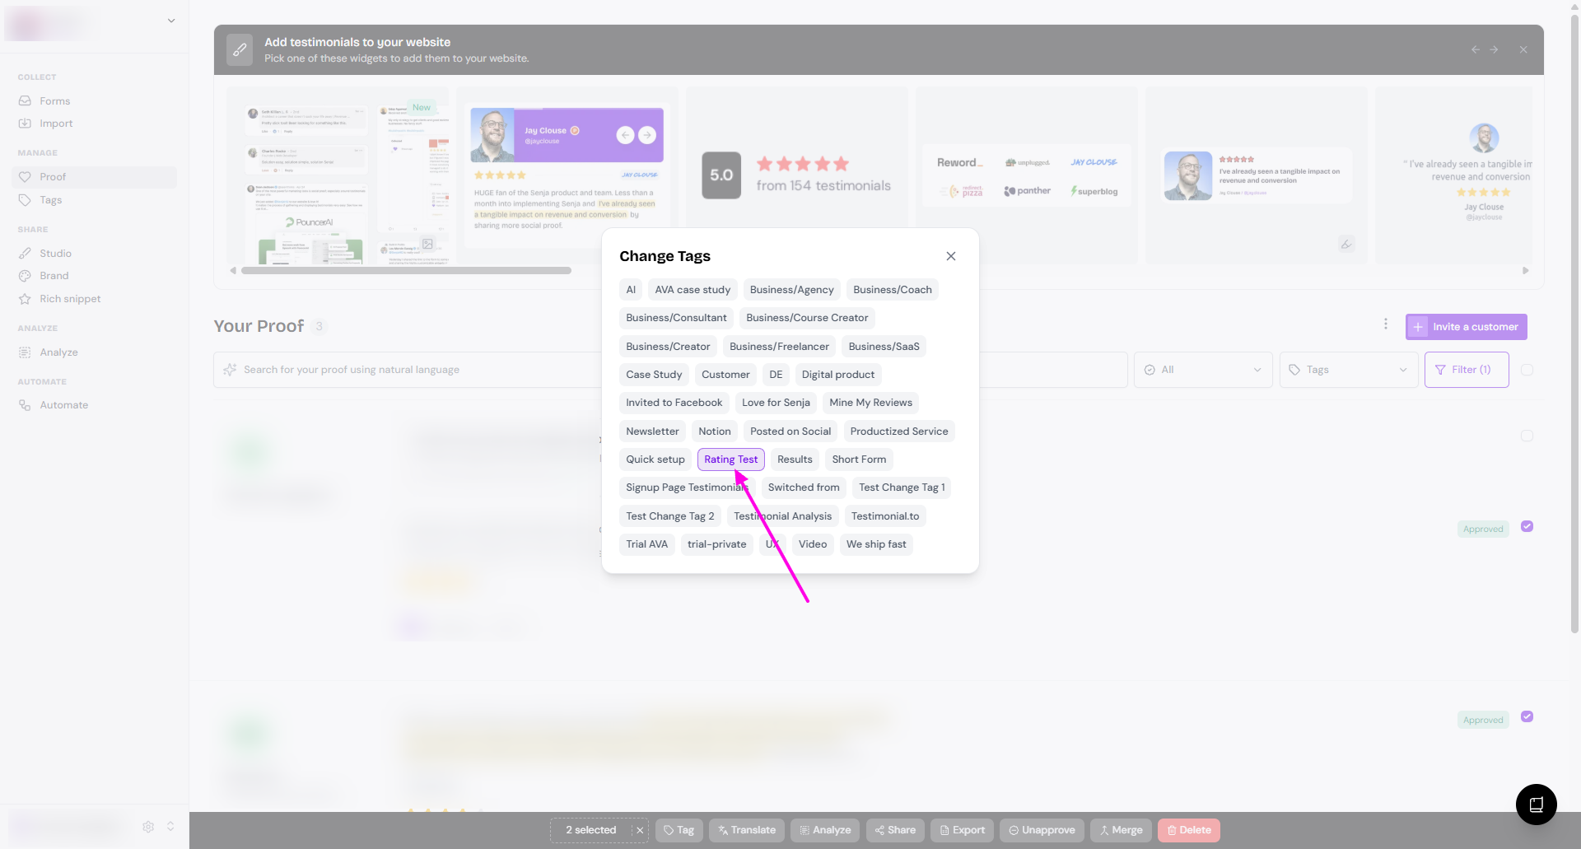This screenshot has width=1581, height=849.
Task: Click the widget carousel horizontal scrollbar
Action: [406, 270]
